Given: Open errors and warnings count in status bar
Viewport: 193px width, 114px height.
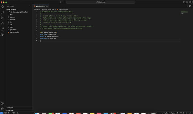Looking at the screenshot, I should pos(7,113).
